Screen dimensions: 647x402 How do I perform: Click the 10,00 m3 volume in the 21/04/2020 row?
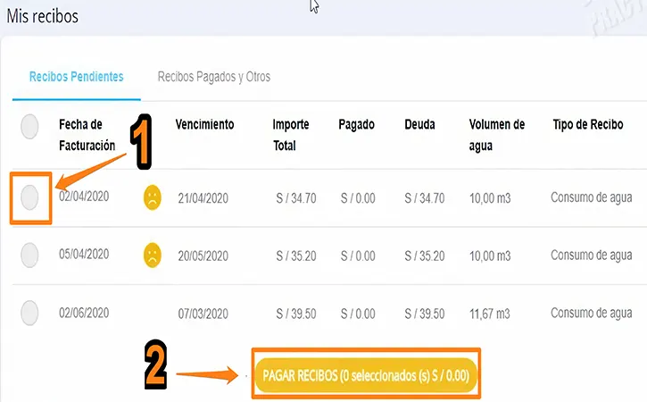490,198
